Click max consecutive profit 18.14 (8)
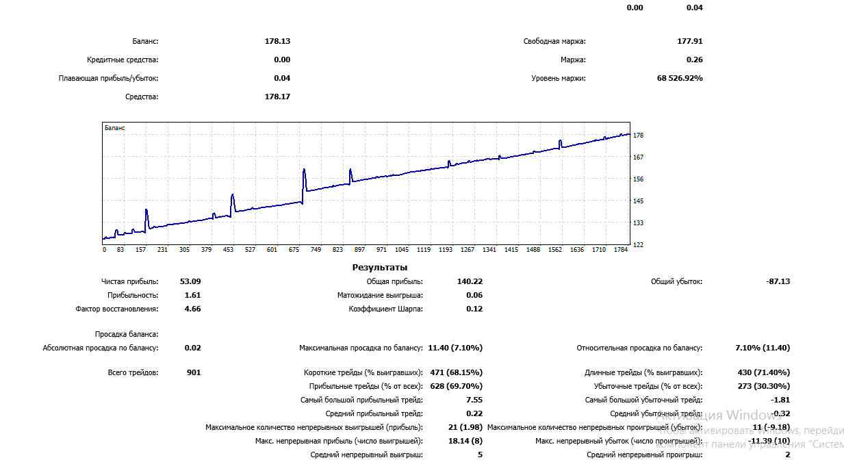Viewport: 844px width, 460px height. (x=465, y=441)
